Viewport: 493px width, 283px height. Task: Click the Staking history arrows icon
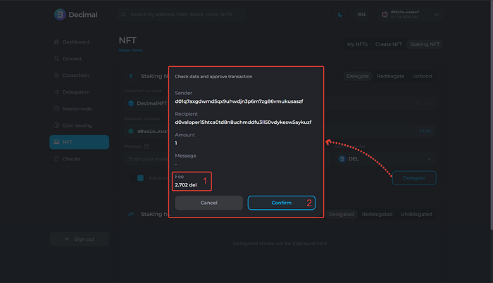point(131,214)
